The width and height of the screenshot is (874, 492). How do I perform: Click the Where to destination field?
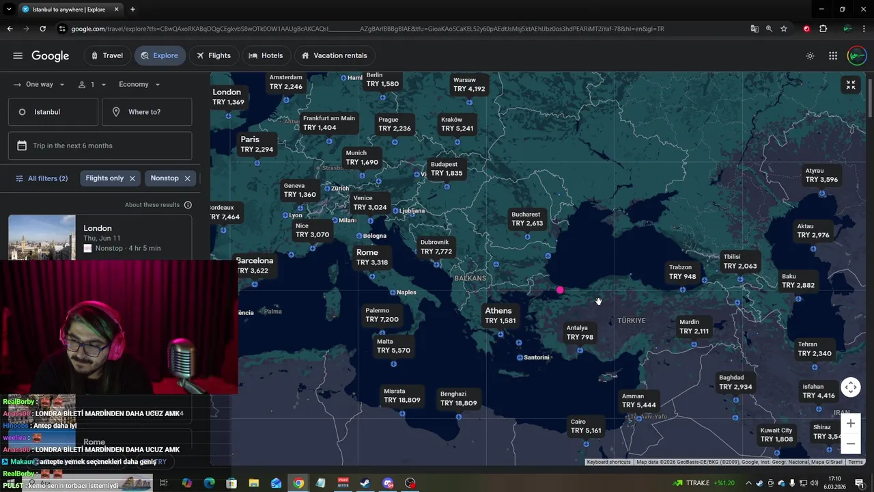(x=147, y=112)
